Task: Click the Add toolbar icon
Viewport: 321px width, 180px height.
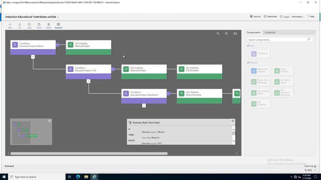Action: coord(10,25)
